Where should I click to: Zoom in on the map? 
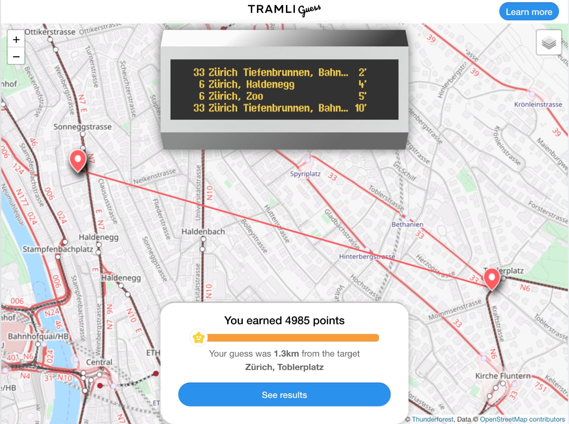(x=16, y=40)
